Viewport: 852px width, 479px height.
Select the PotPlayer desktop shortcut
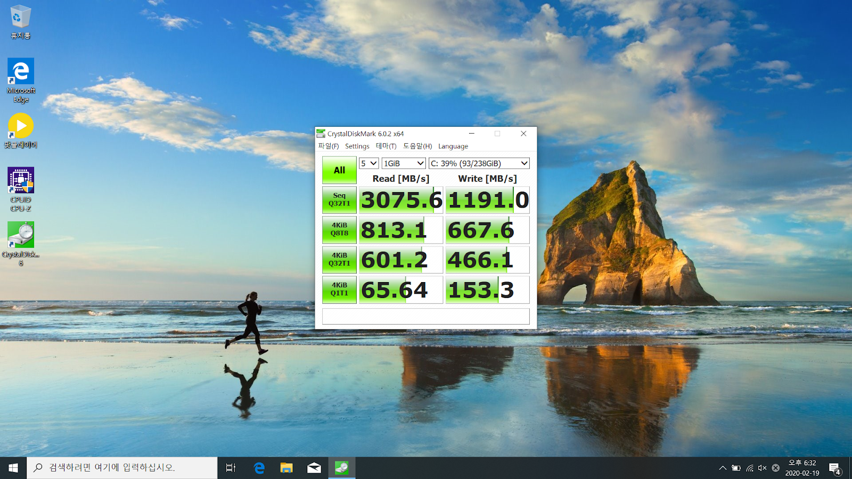pyautogui.click(x=21, y=131)
